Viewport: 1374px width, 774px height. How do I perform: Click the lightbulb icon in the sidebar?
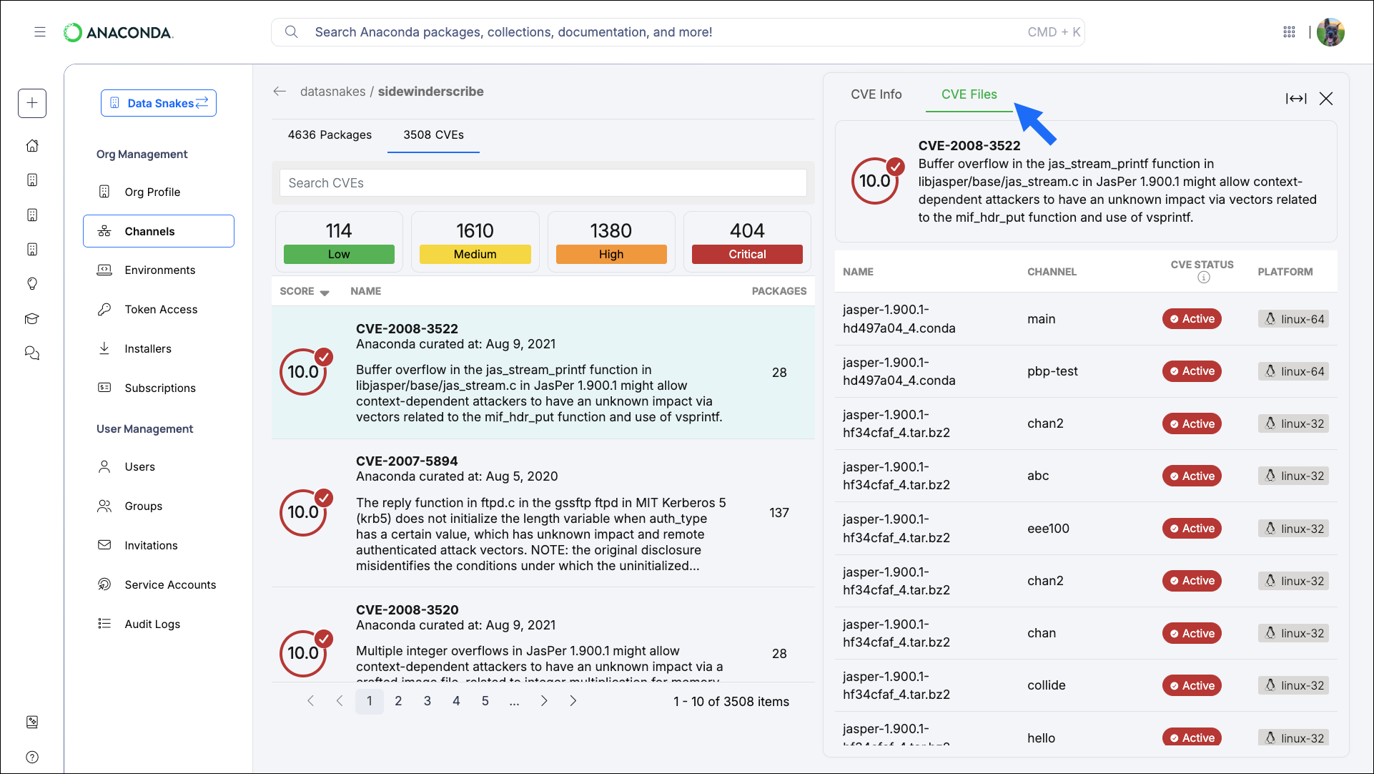tap(32, 284)
